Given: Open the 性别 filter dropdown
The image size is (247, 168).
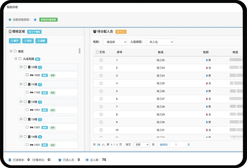Looking at the screenshot, I should pos(115,42).
